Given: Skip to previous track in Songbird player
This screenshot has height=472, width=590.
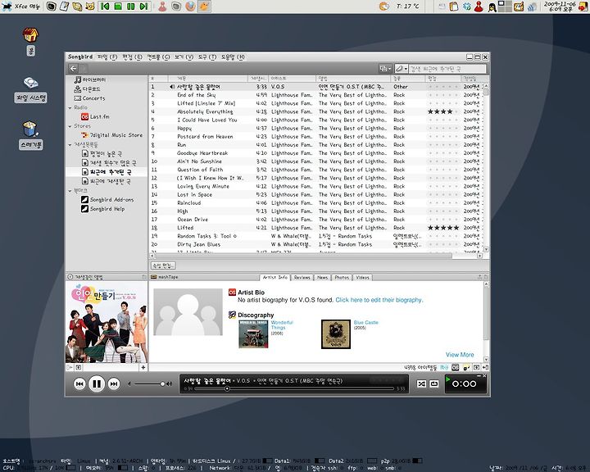Looking at the screenshot, I should click(79, 384).
